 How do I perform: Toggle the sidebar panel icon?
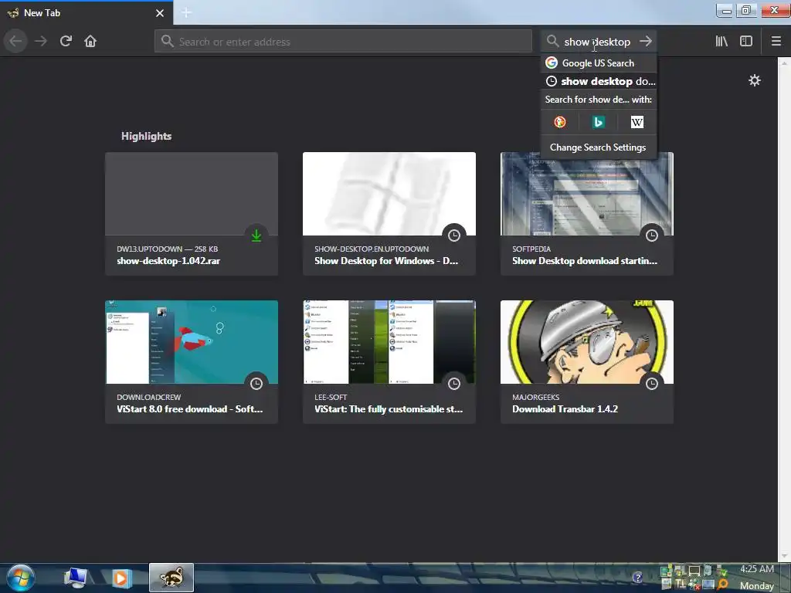click(x=746, y=42)
